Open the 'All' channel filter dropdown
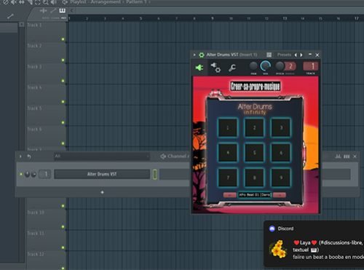This screenshot has width=364, height=270. (101, 156)
